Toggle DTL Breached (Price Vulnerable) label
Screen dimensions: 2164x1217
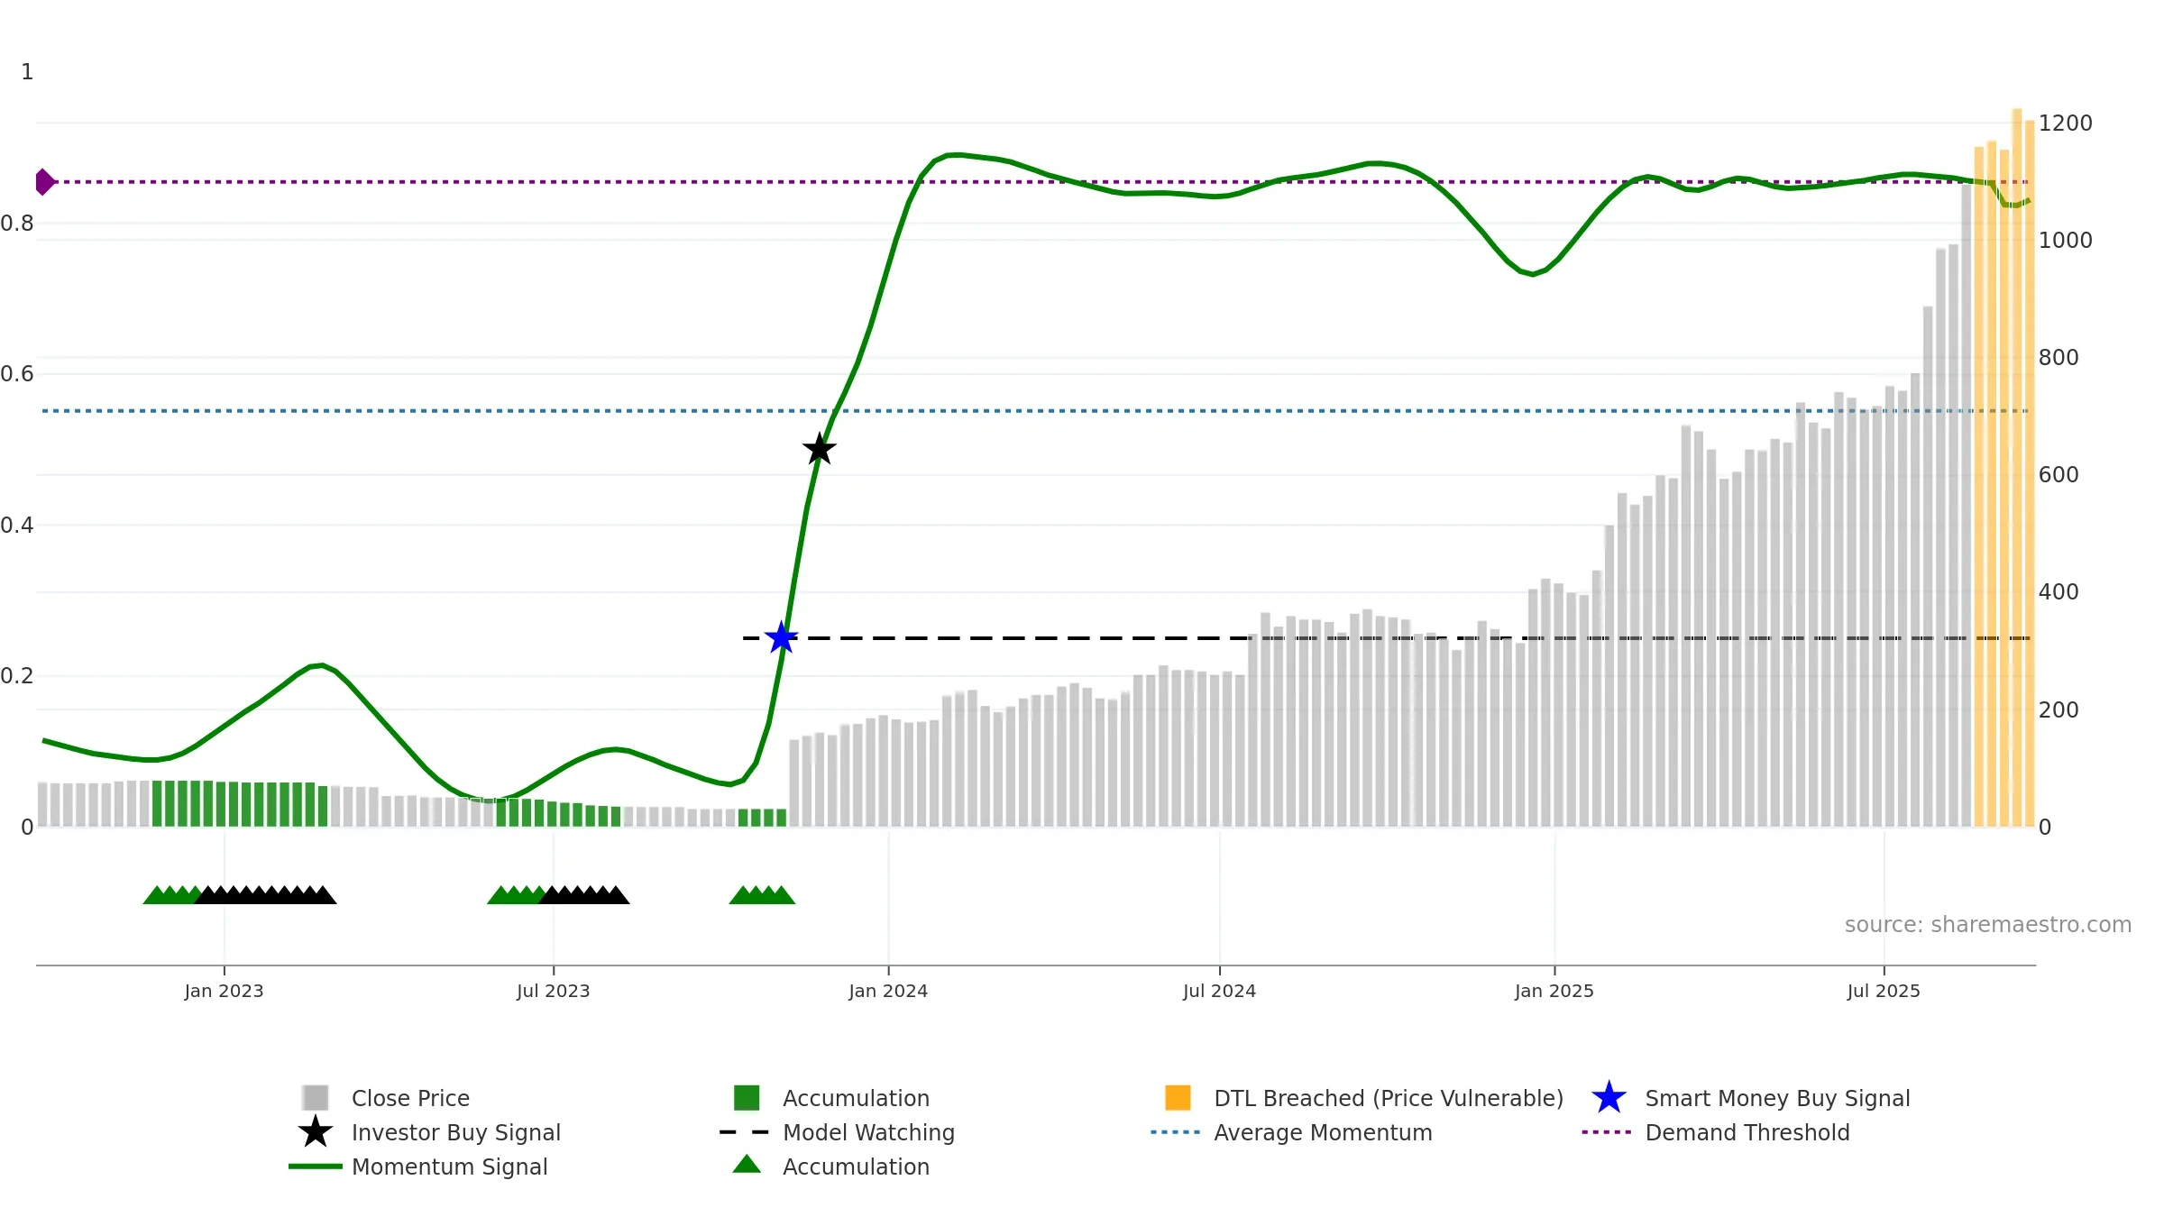click(1389, 1098)
